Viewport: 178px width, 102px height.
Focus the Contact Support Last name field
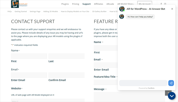66,56
